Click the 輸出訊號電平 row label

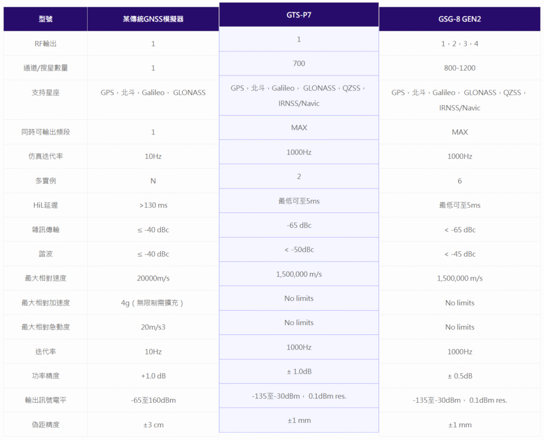pyautogui.click(x=46, y=400)
